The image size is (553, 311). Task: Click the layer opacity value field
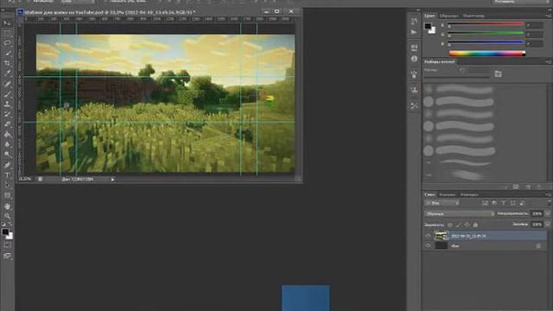537,213
